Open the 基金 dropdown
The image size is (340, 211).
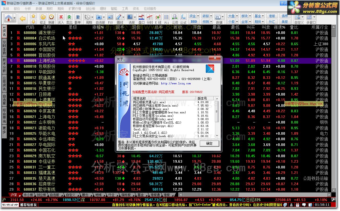tap(259, 16)
